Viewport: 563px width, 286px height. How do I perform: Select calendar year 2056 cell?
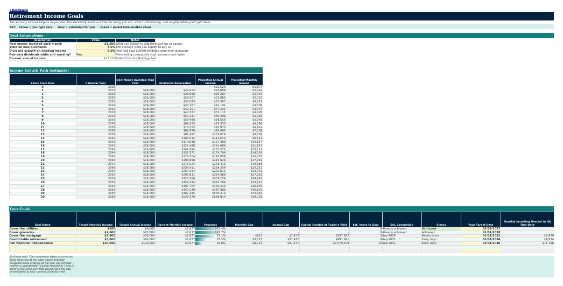95,197
